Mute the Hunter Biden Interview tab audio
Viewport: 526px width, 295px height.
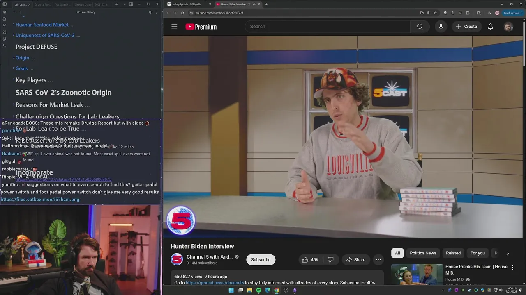(254, 4)
